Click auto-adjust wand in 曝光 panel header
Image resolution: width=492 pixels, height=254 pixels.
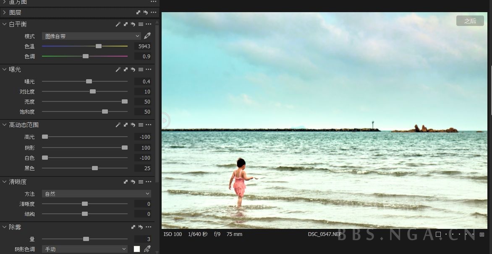118,70
